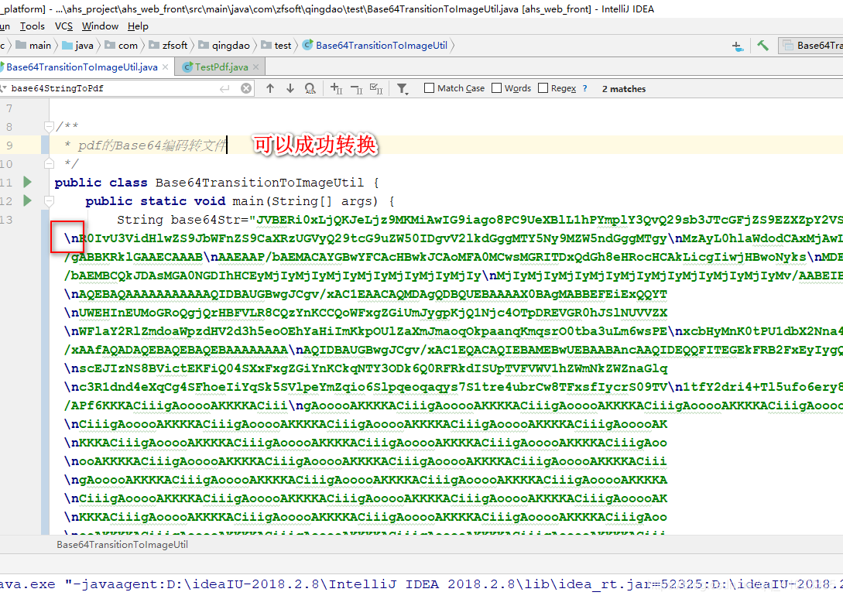Click the test package breadcrumb
This screenshot has width=843, height=599.
[276, 46]
